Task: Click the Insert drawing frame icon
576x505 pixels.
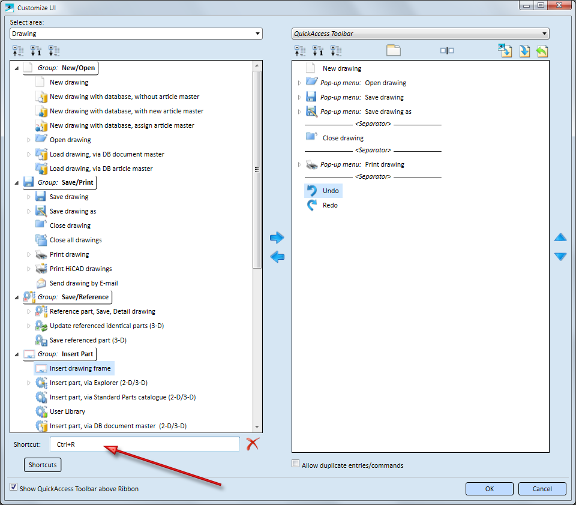Action: (41, 368)
